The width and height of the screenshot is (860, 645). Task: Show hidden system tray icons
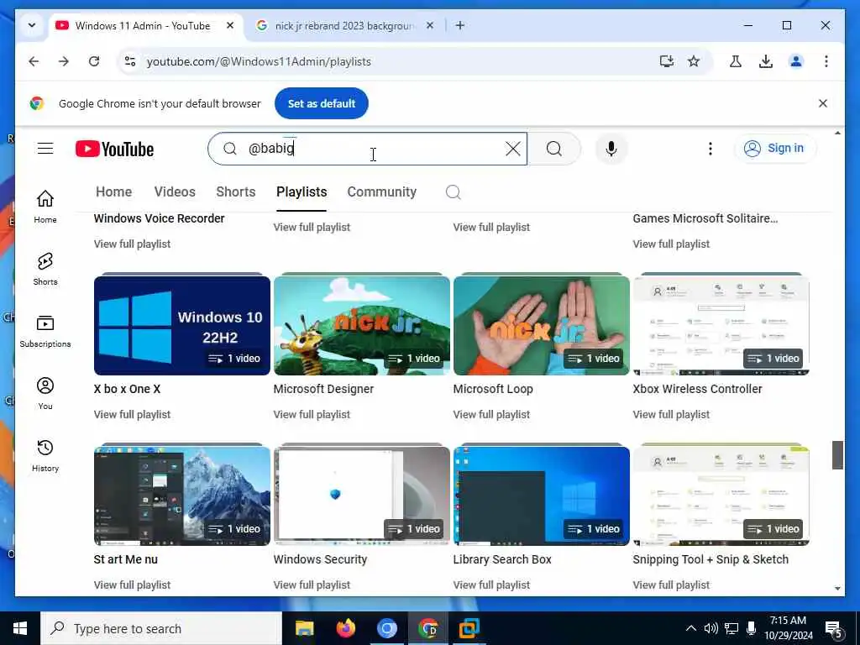(691, 628)
